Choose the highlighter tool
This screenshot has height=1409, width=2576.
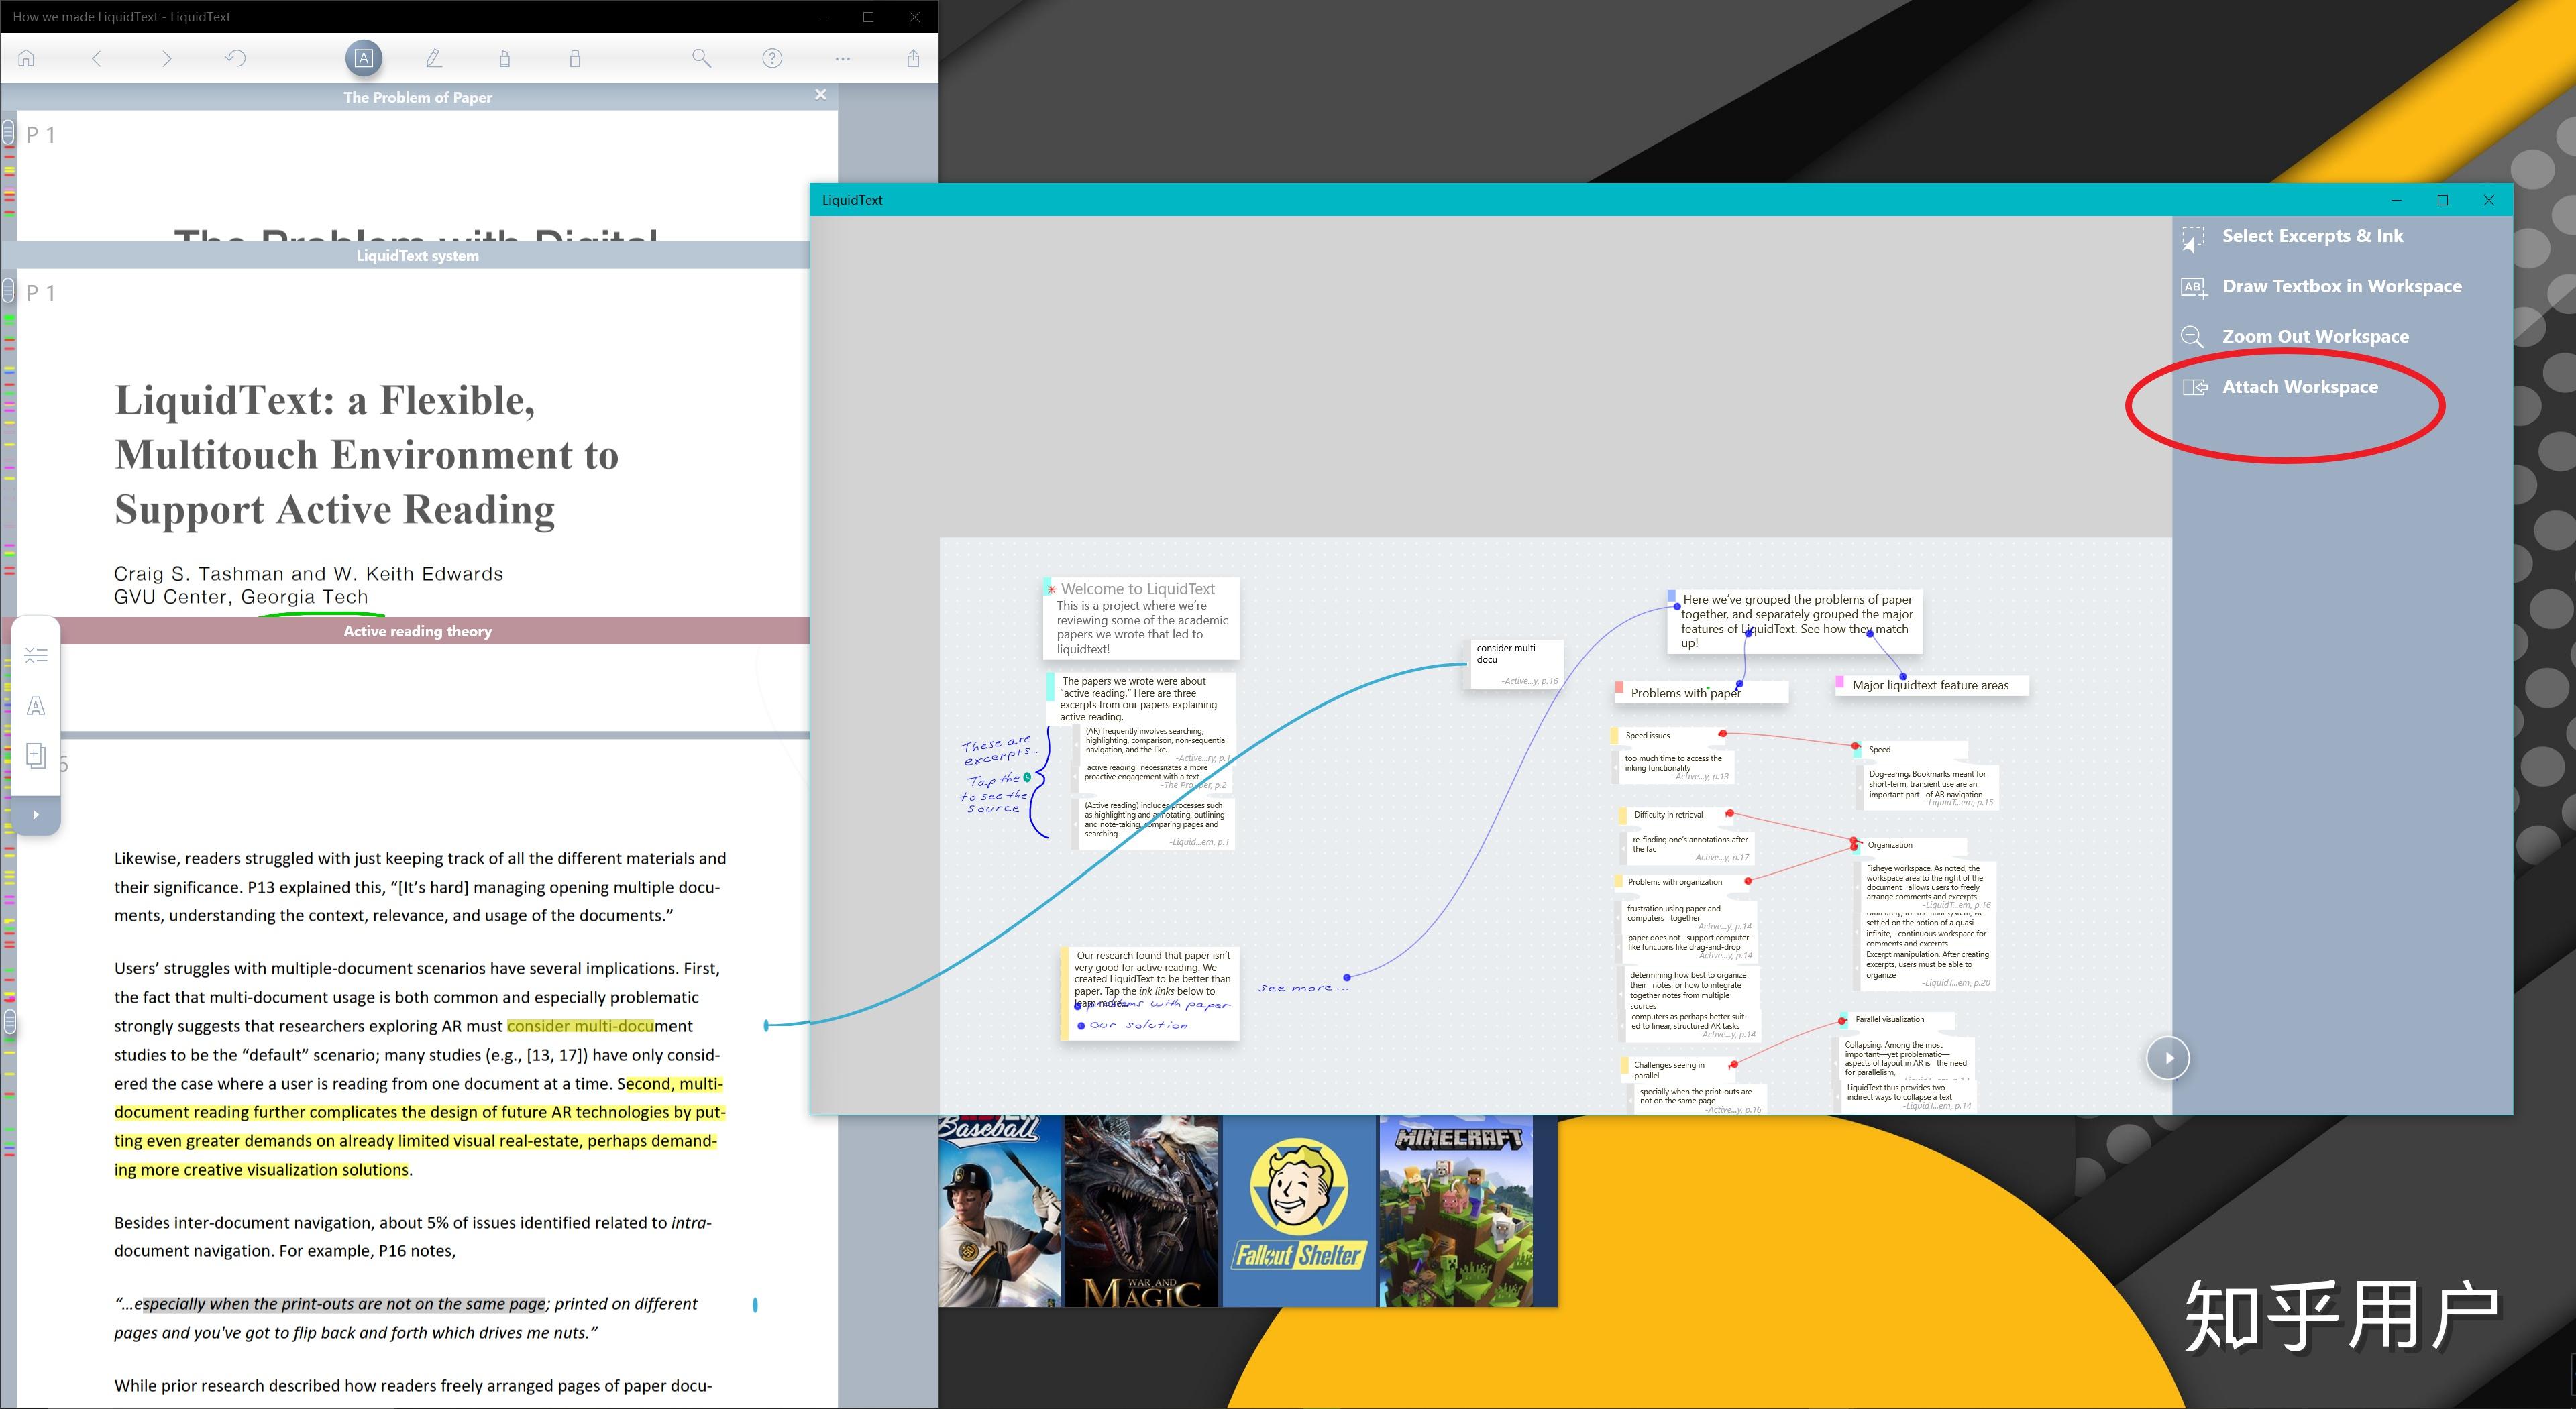(504, 58)
